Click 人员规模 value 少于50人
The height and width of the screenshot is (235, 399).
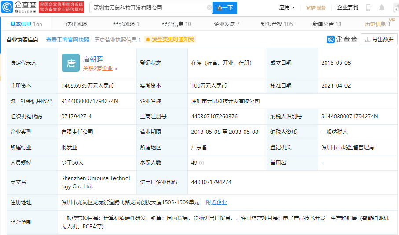click(x=72, y=163)
